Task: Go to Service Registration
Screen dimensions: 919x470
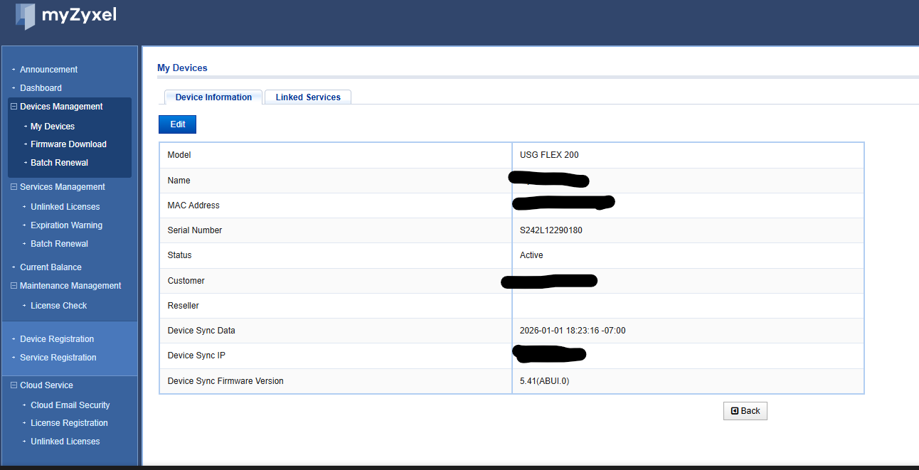Action: (x=58, y=358)
